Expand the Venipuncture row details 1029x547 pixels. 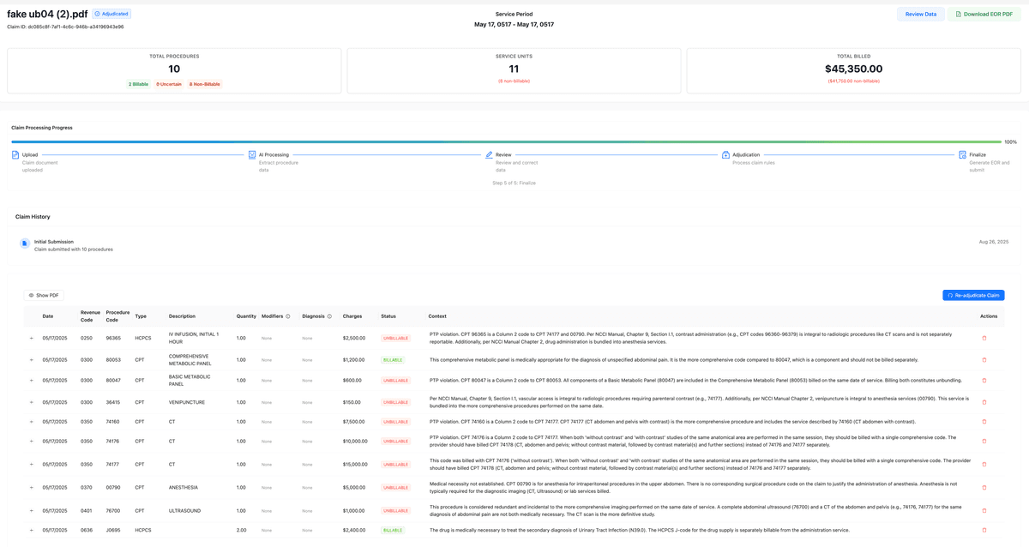point(32,402)
